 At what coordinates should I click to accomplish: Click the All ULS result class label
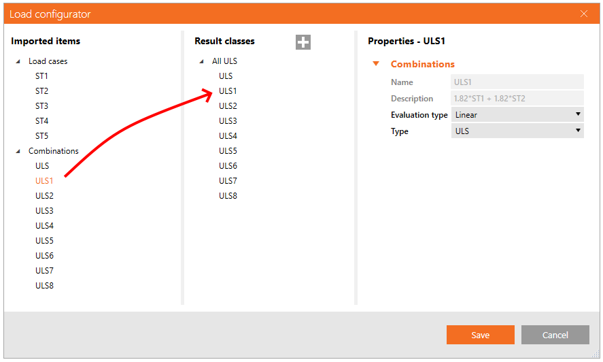click(x=224, y=61)
